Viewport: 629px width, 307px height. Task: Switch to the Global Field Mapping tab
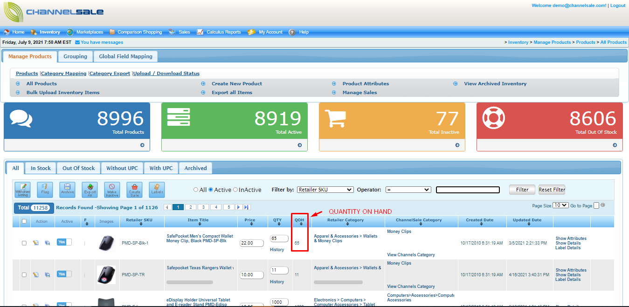point(125,56)
